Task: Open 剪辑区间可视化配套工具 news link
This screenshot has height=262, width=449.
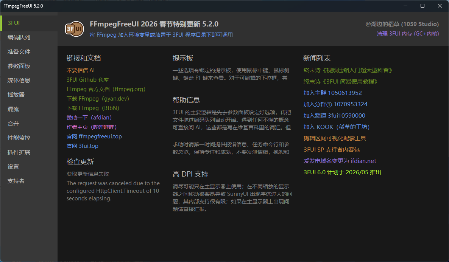Action: click(335, 138)
